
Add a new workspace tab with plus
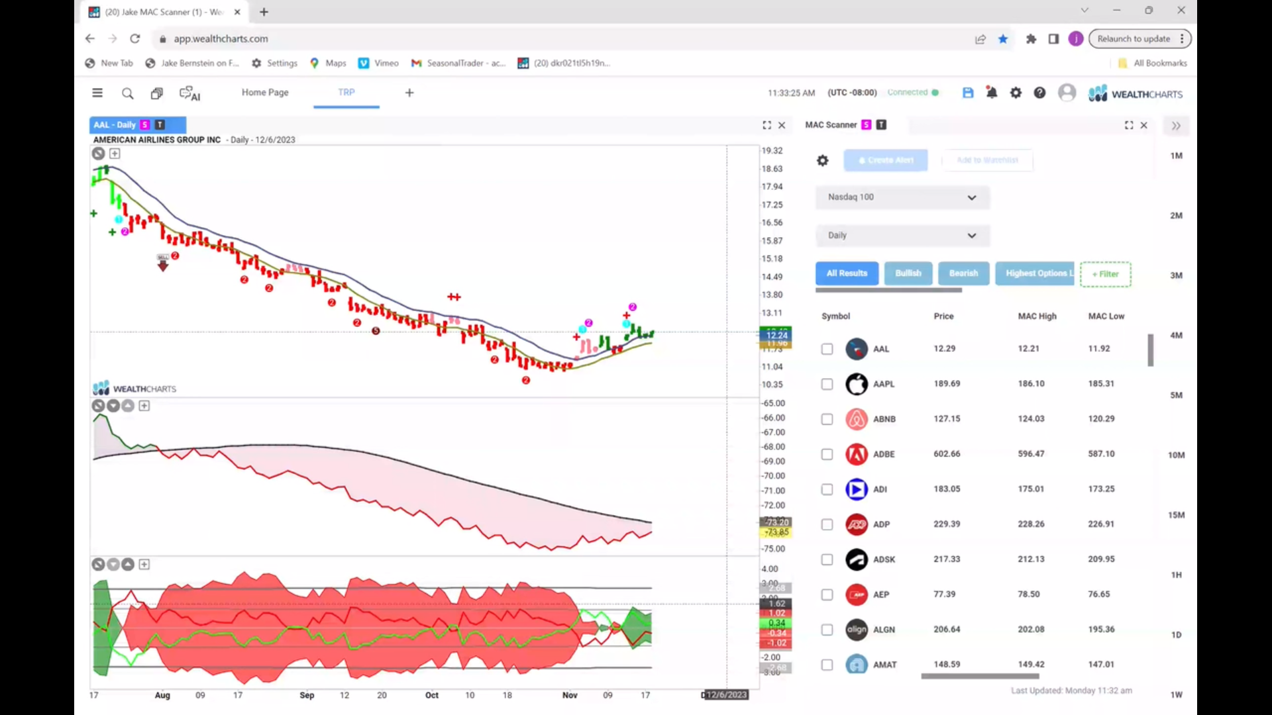click(409, 93)
